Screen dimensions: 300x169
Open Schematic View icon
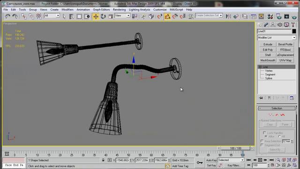tap(261, 16)
